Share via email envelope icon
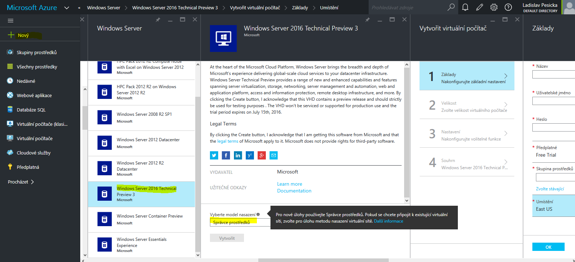 (x=274, y=155)
